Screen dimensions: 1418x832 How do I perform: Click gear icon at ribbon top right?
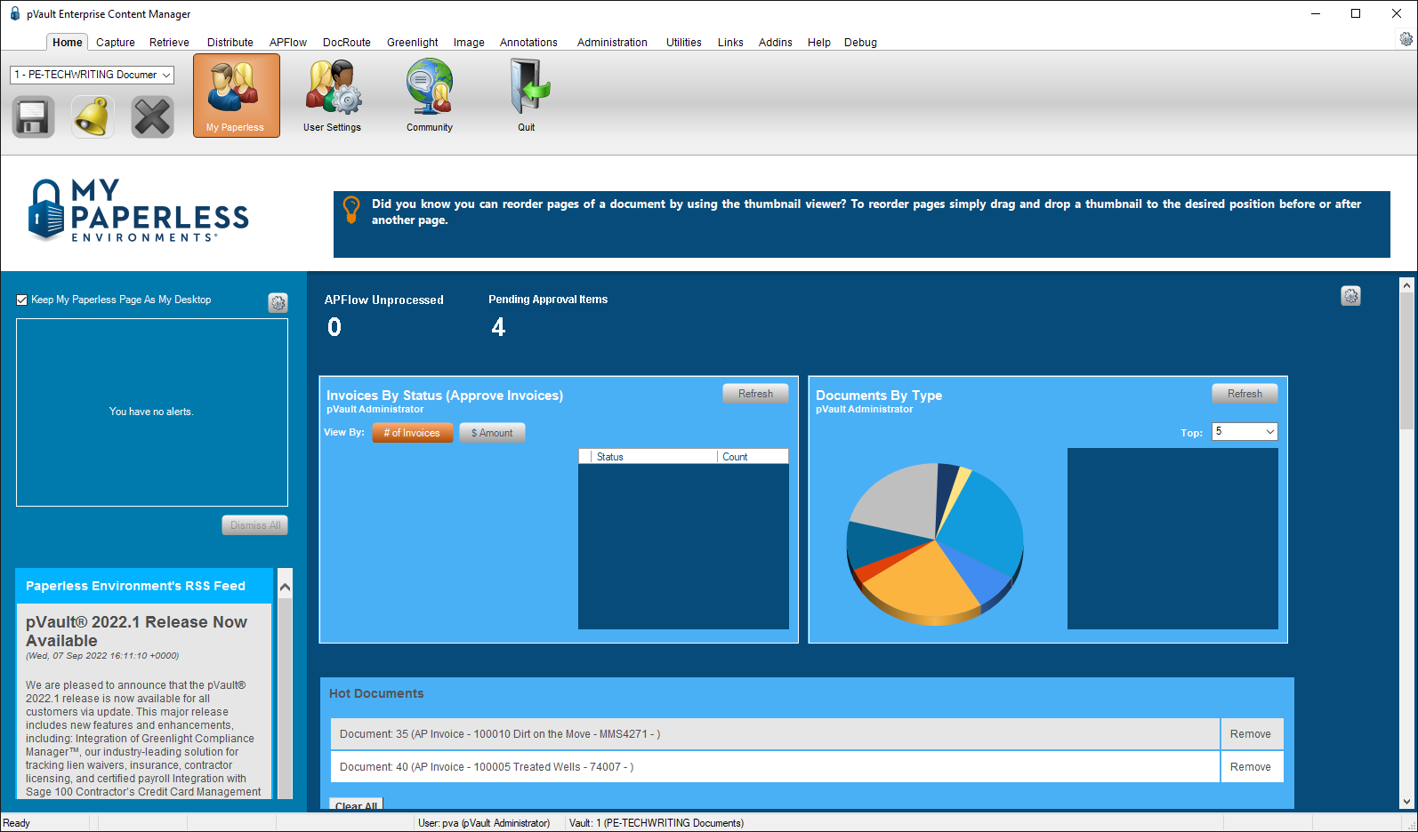(1406, 39)
